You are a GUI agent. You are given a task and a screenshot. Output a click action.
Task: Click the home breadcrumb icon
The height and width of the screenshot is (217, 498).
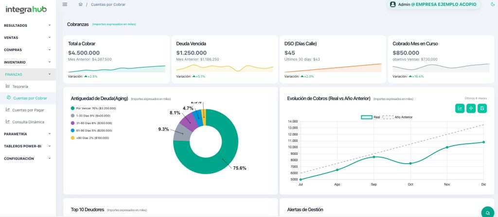tap(80, 4)
